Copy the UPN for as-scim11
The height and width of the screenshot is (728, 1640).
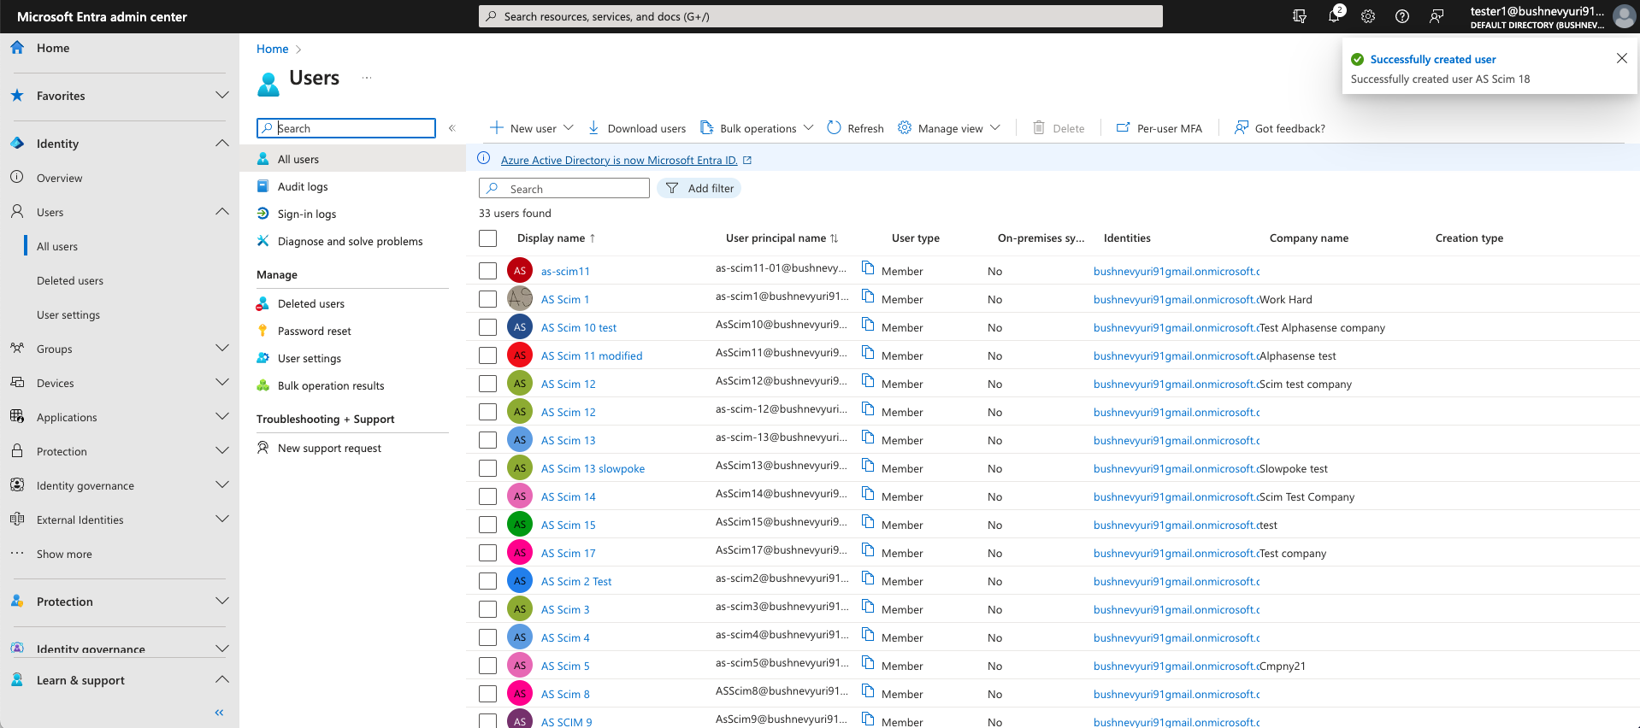[x=868, y=268]
